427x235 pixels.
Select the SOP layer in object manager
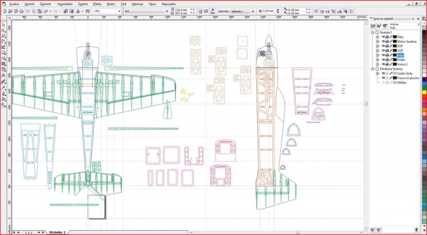pos(399,46)
